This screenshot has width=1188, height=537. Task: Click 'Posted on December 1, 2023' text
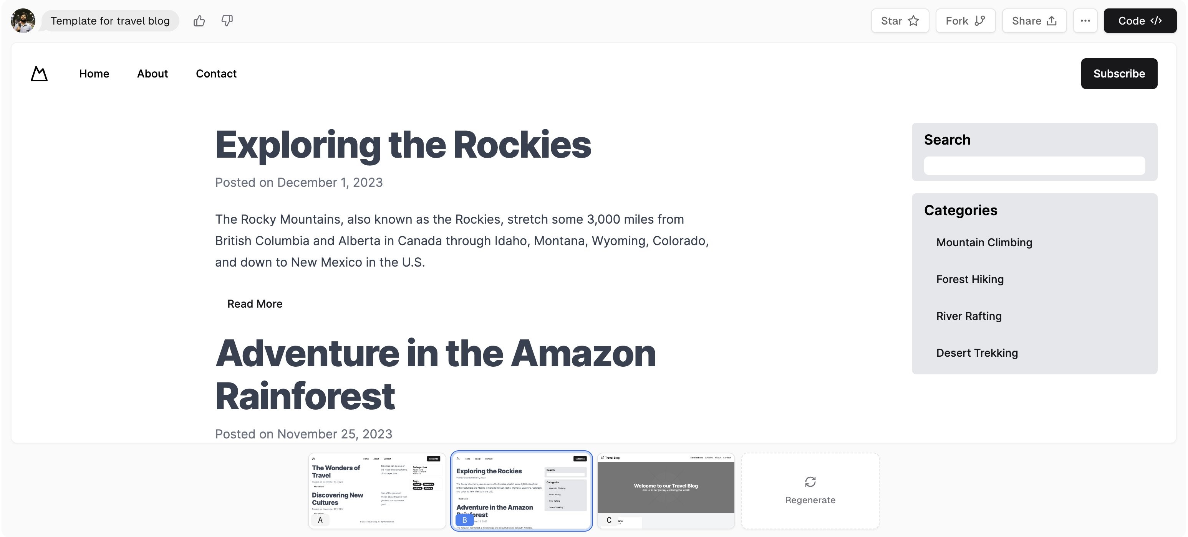pos(299,182)
